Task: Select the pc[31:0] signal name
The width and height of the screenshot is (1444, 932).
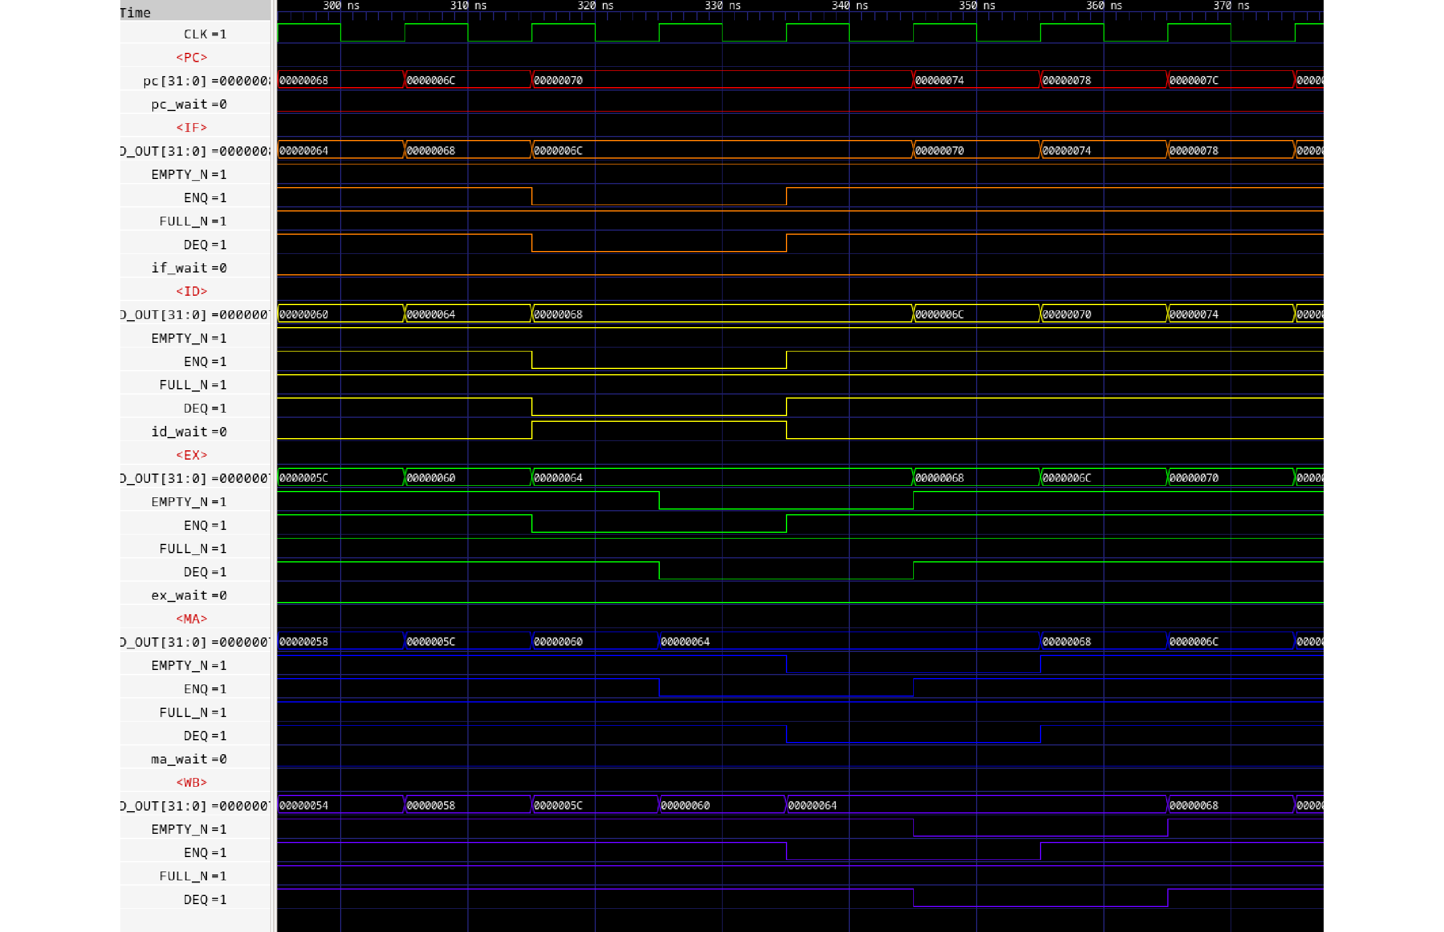Action: pos(174,81)
